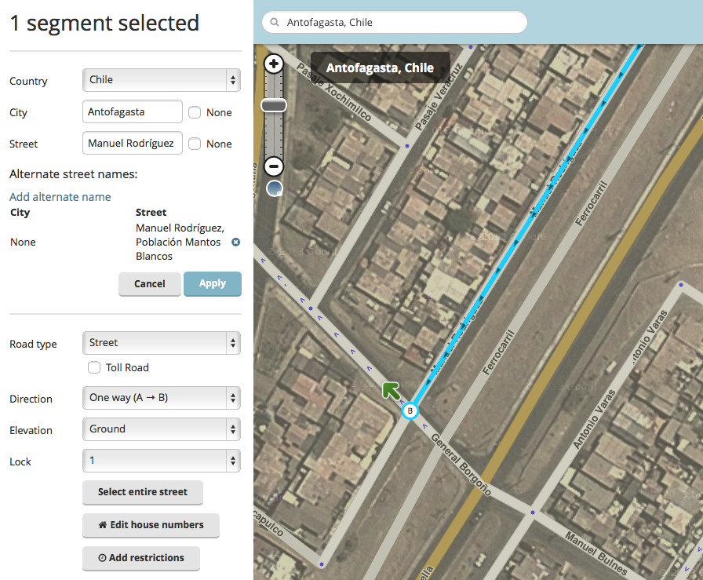The height and width of the screenshot is (580, 703).
Task: Check the None box for City
Action: point(195,112)
